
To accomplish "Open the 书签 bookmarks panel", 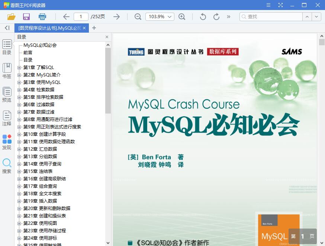I will click(x=7, y=71).
